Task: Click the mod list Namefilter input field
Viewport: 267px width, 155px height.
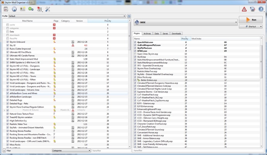Action: click(111, 151)
